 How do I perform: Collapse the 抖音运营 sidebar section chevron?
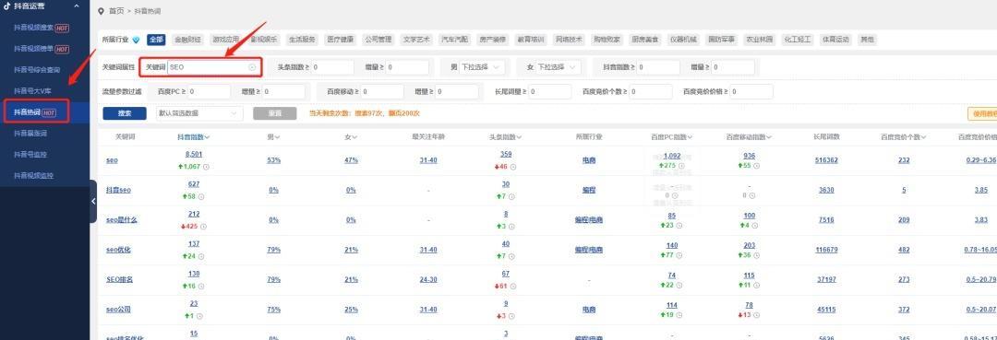pos(77,6)
